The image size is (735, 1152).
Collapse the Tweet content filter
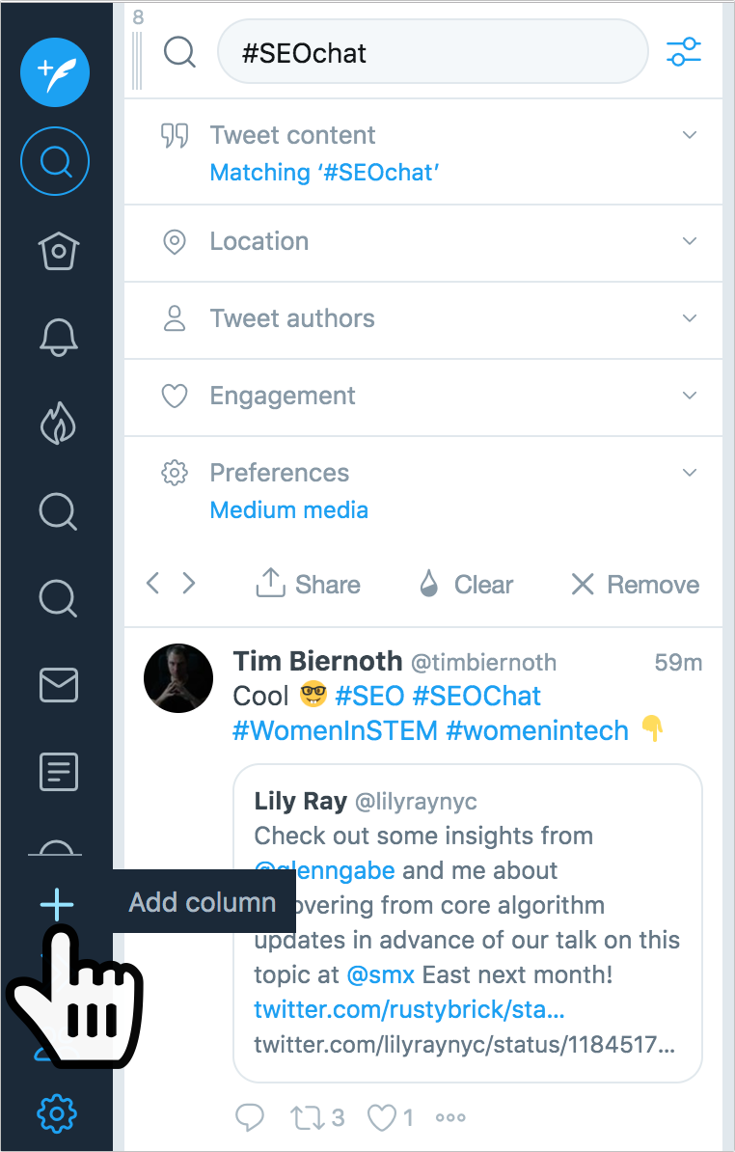click(689, 135)
